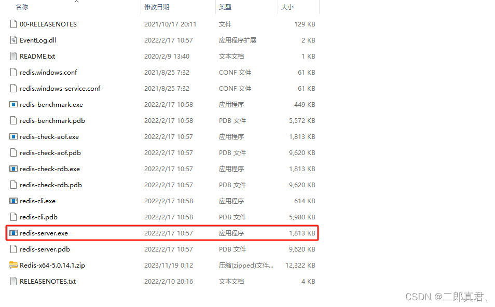Viewport: 495px width, 307px height.
Task: Select the file name redis-check-aof.exe
Action: coord(49,136)
